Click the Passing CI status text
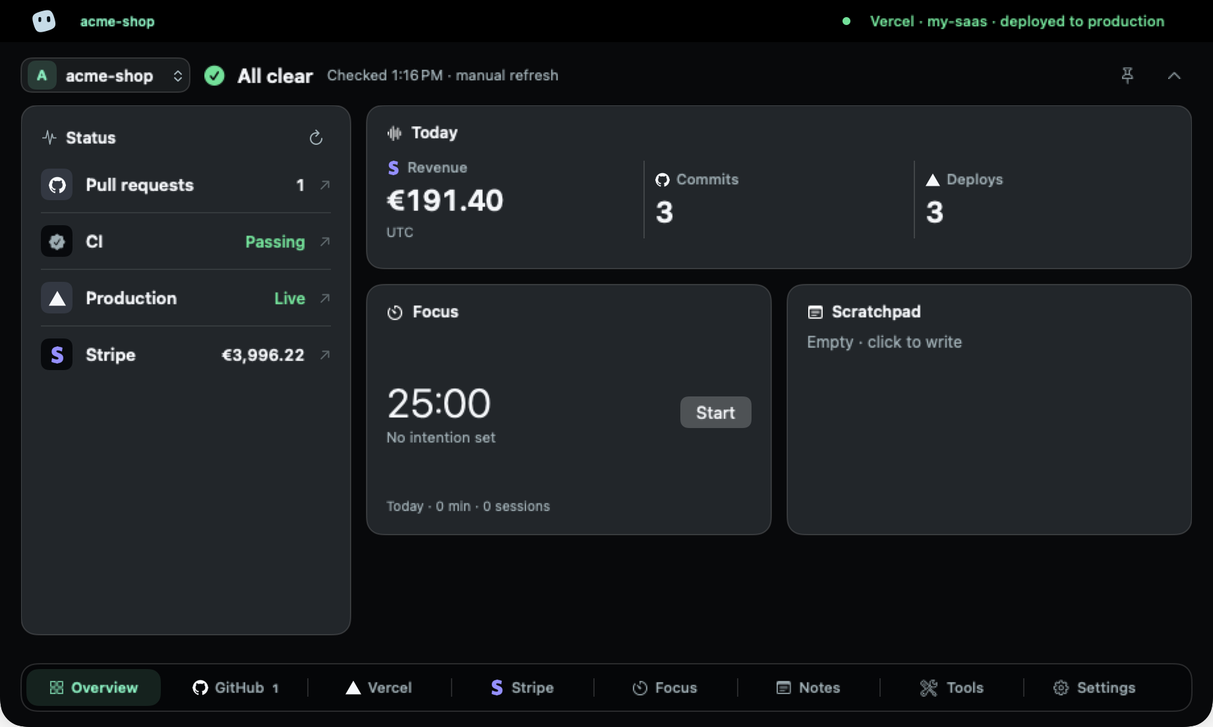The width and height of the screenshot is (1213, 727). click(x=275, y=242)
